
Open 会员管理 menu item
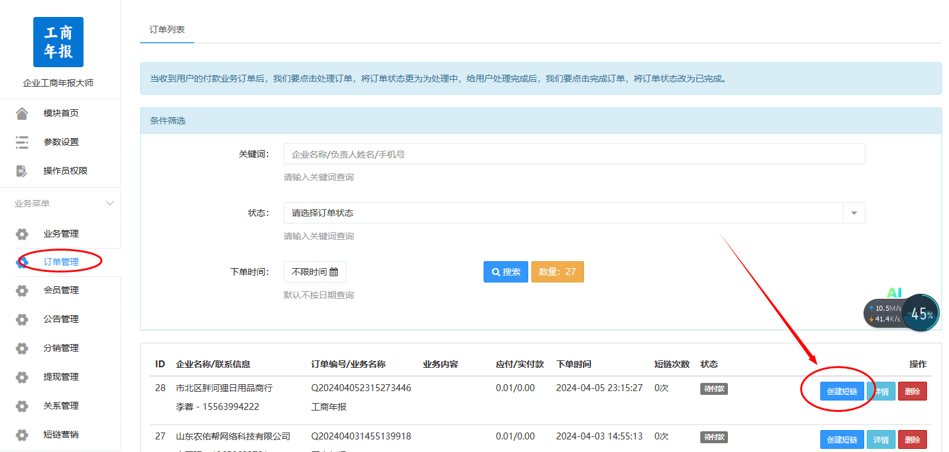(61, 291)
